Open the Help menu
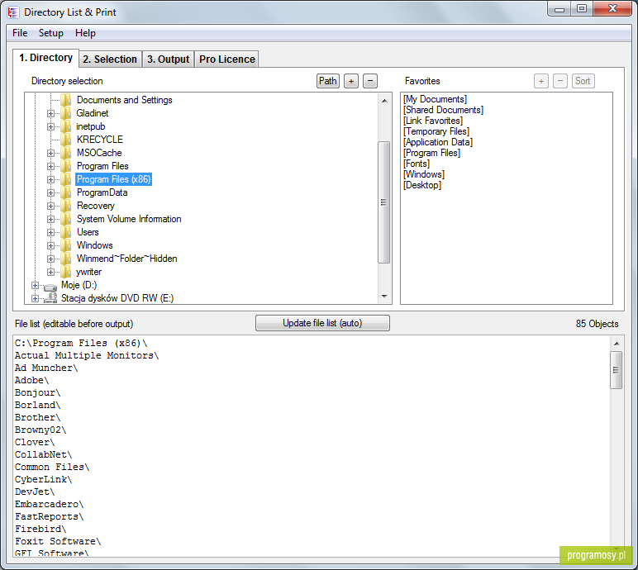This screenshot has width=638, height=570. coord(85,33)
